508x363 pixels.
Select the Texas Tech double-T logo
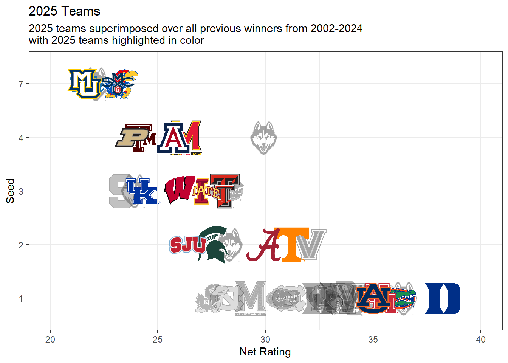225,191
